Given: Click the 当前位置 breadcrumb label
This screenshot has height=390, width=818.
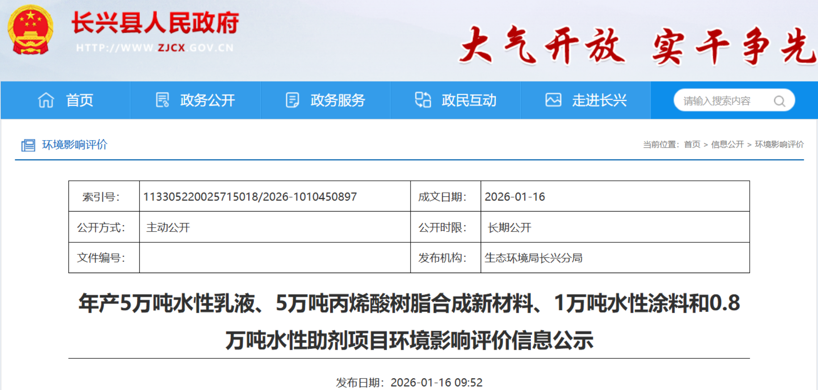Looking at the screenshot, I should coord(661,145).
